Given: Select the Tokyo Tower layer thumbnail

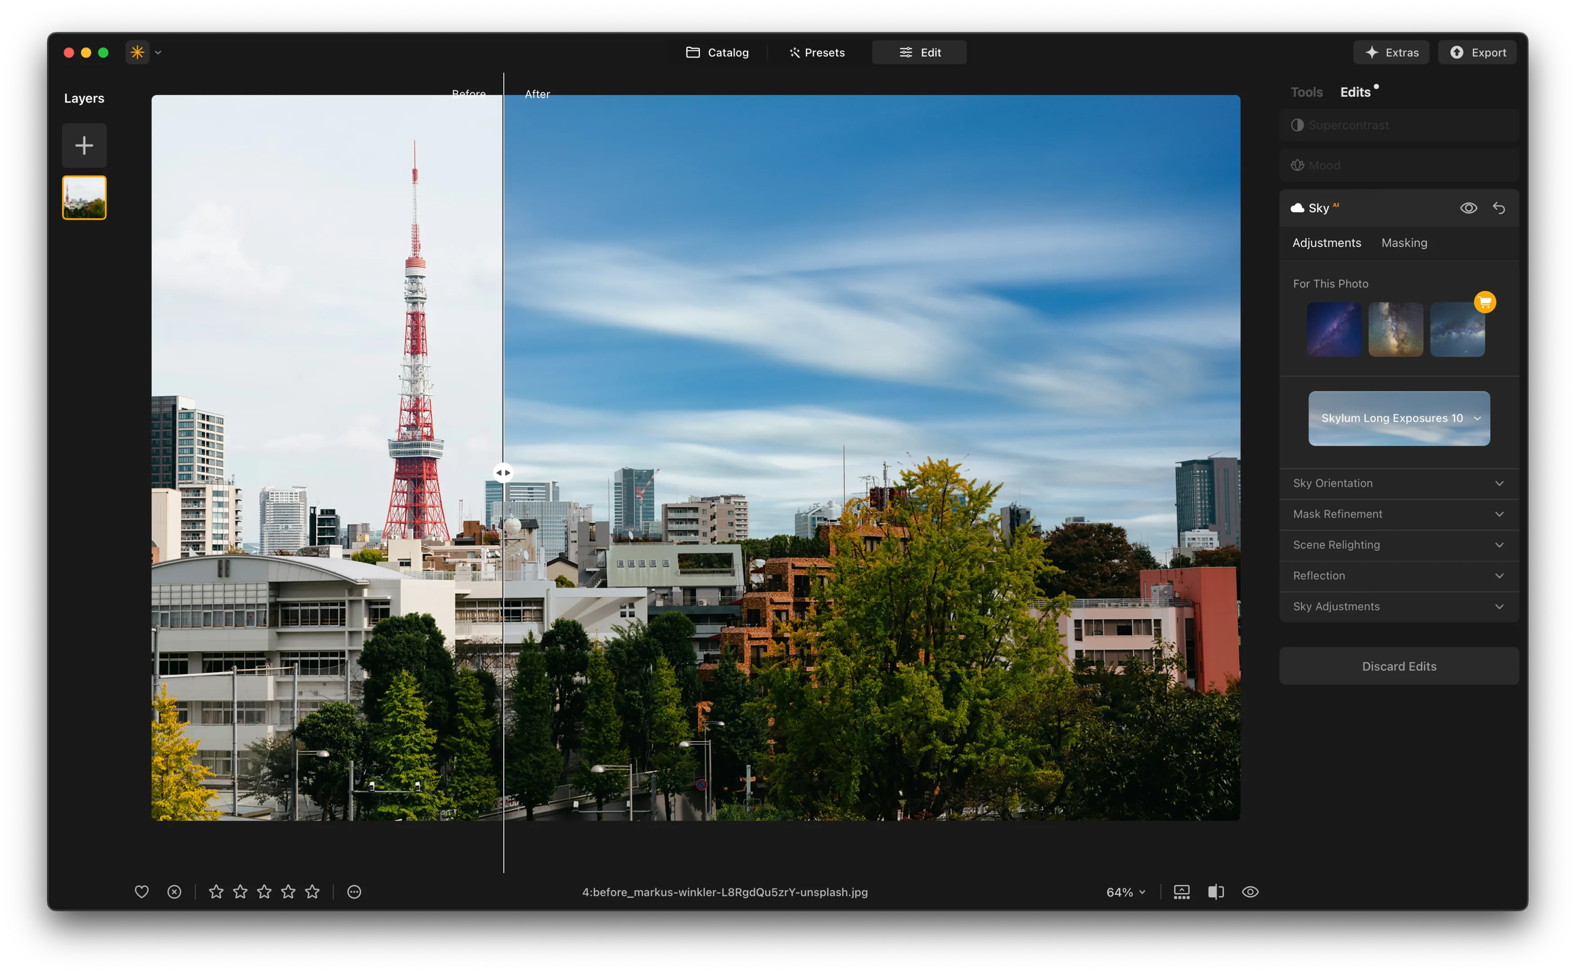Looking at the screenshot, I should point(84,198).
